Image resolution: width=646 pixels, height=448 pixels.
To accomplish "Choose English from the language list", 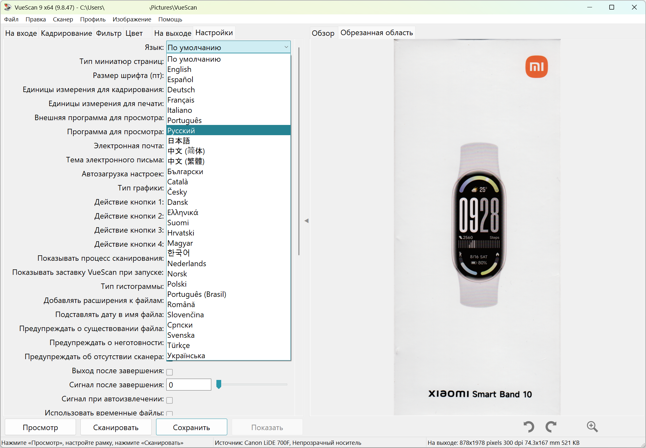I will tap(229, 69).
